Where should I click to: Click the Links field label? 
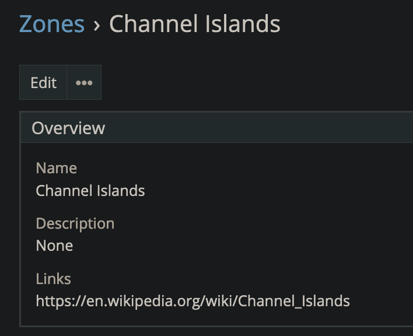53,279
